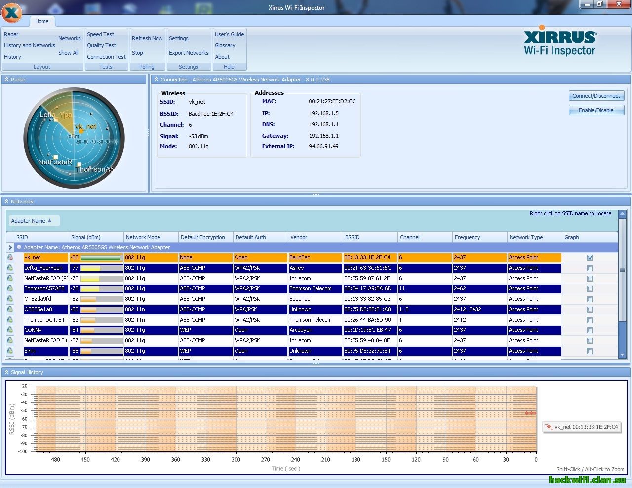This screenshot has width=632, height=488.
Task: Click the Thomson Telecom vendor cell for ThomsonA57AF8
Action: click(x=315, y=288)
